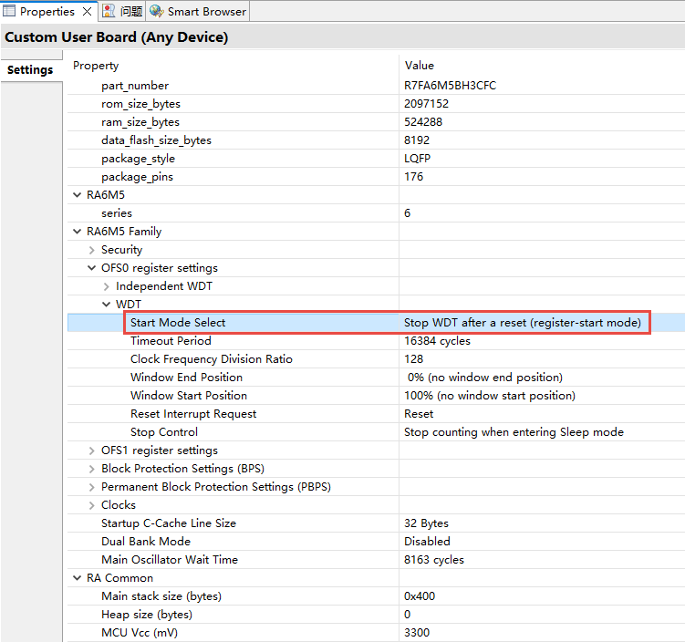Click the package pins value 176
Image resolution: width=685 pixels, height=642 pixels.
(413, 177)
